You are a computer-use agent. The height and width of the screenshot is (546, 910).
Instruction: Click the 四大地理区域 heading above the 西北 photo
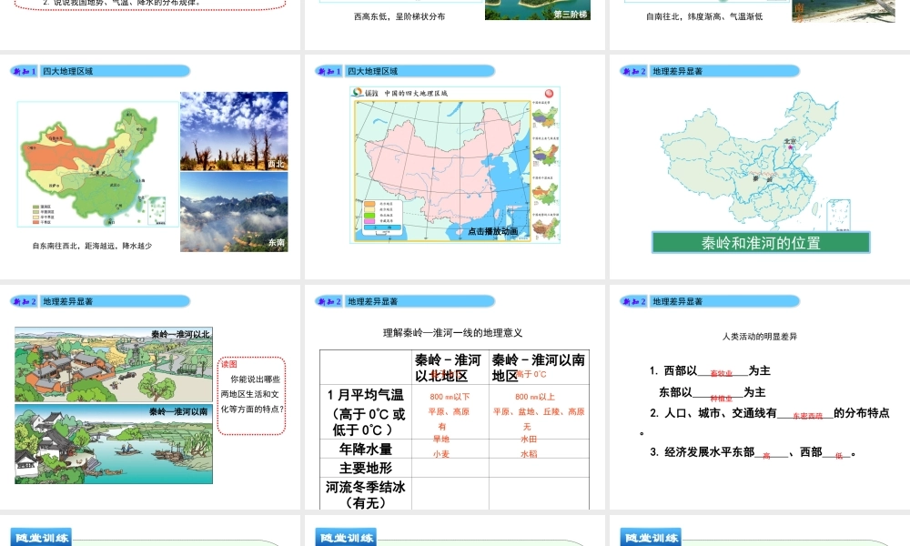pyautogui.click(x=67, y=71)
